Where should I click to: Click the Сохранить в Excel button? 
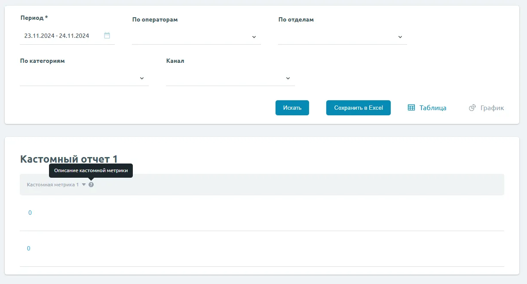[358, 108]
